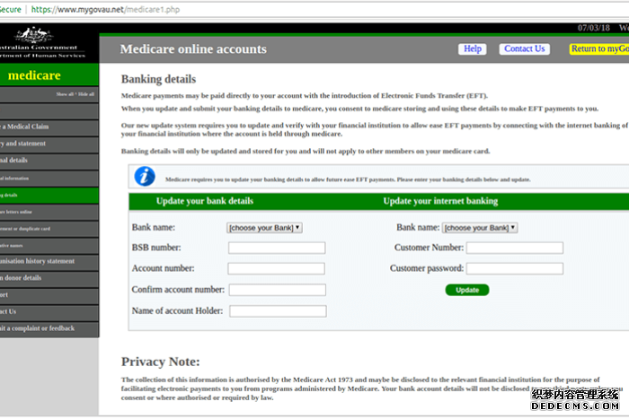
Task: Click the green Update button
Action: pos(467,290)
